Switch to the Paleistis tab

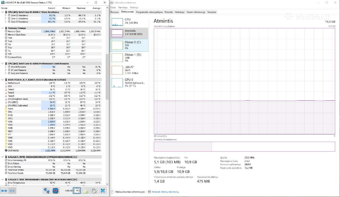169,12
